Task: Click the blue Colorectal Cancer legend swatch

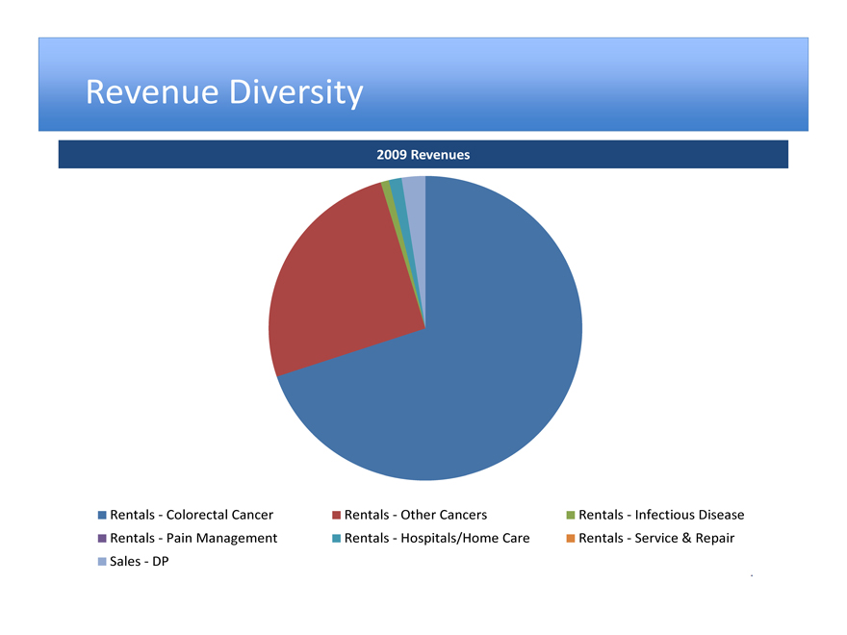Action: coord(102,515)
